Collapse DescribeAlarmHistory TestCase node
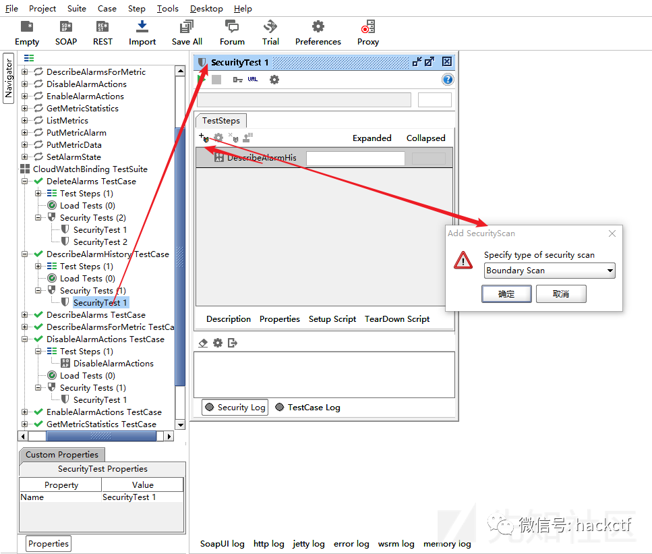 (x=24, y=254)
